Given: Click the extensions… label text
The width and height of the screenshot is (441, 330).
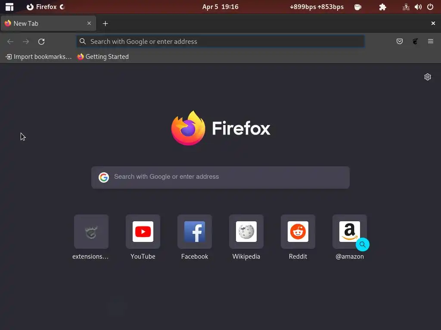Looking at the screenshot, I should coord(90,257).
